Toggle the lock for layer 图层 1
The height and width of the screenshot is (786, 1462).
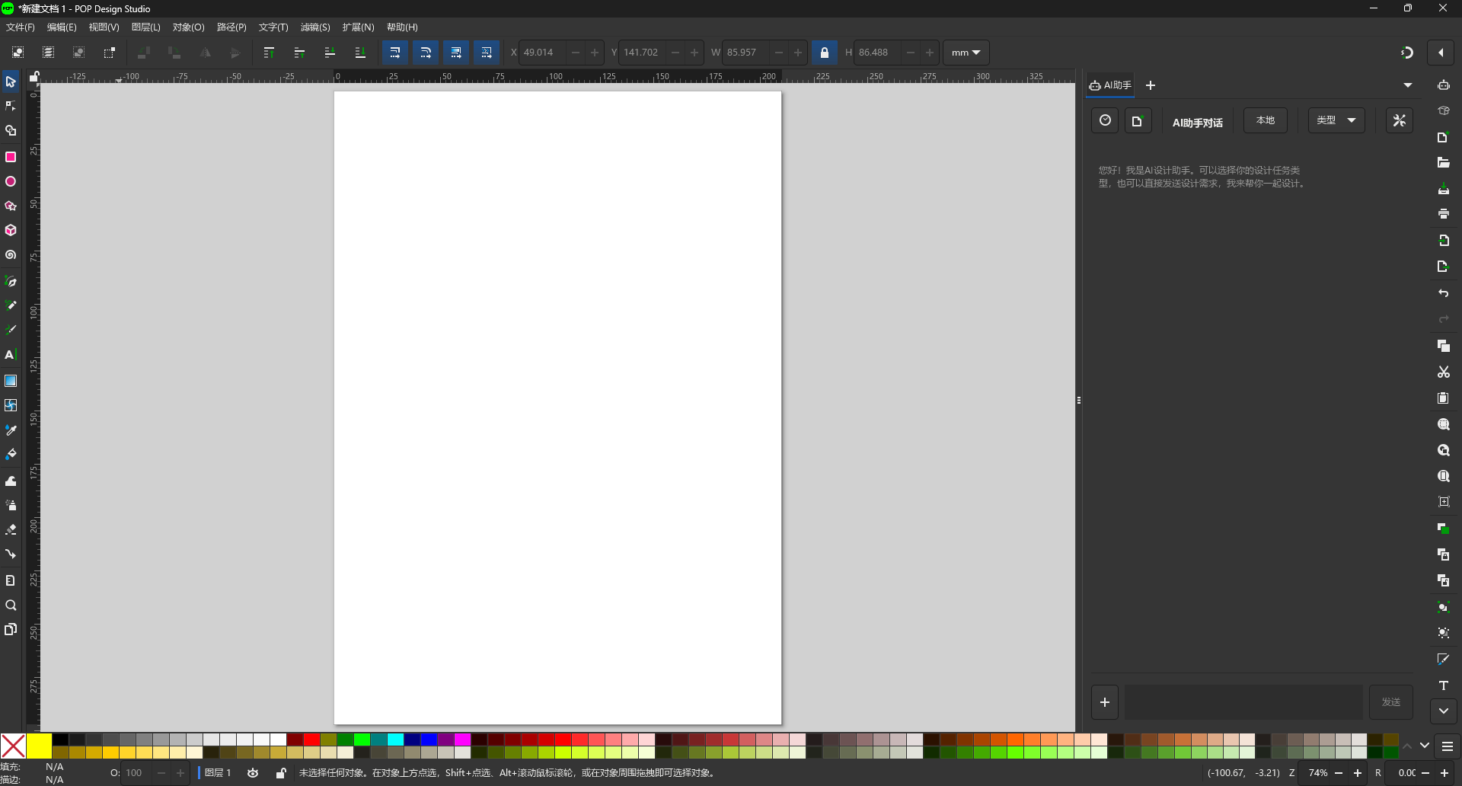pos(281,773)
